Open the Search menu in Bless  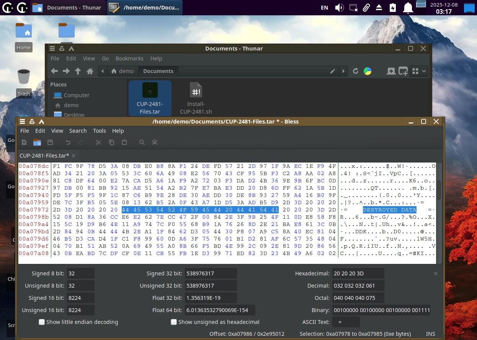point(78,131)
